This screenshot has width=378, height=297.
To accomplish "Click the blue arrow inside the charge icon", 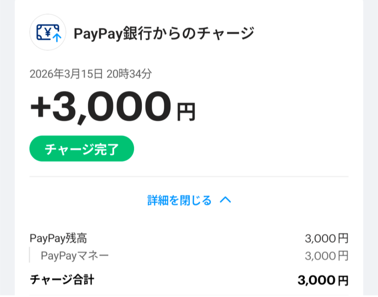I will [56, 37].
